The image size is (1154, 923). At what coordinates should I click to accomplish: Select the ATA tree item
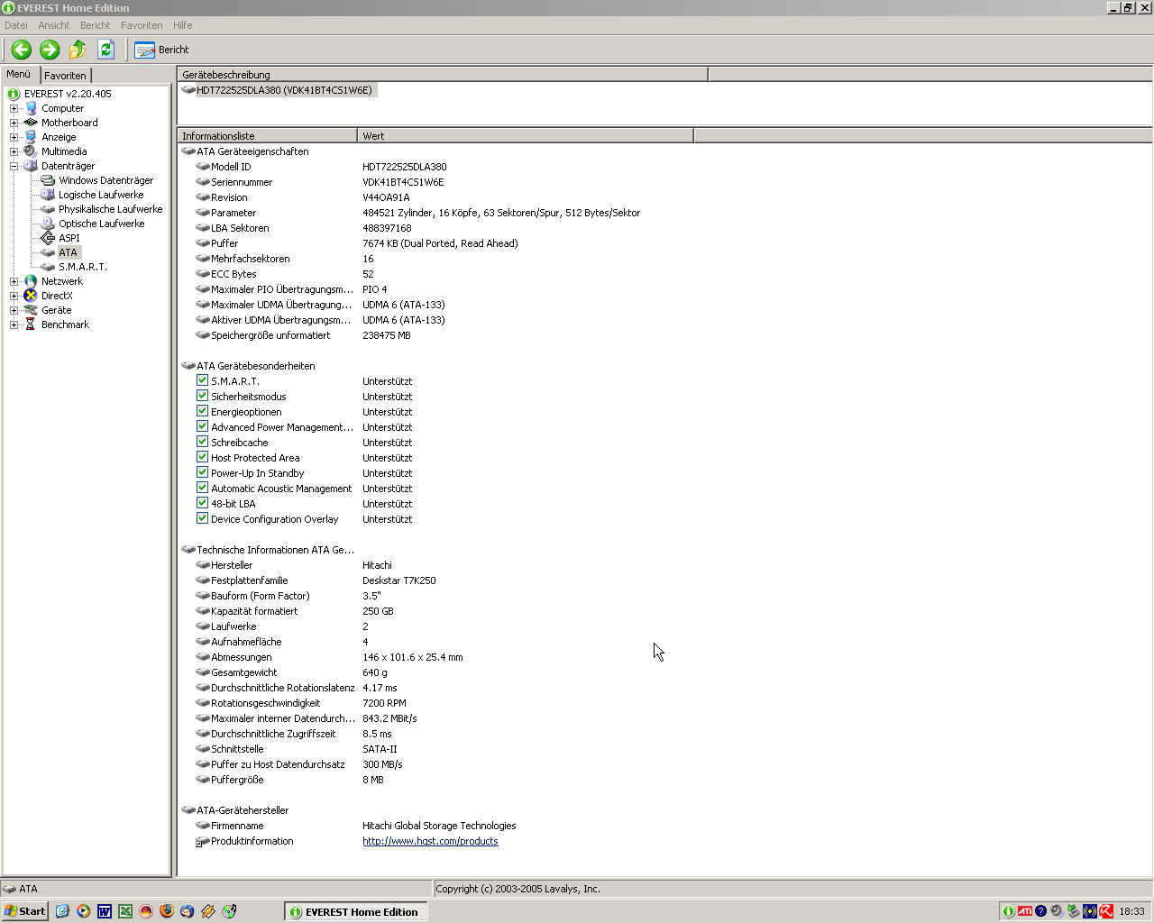click(x=68, y=252)
